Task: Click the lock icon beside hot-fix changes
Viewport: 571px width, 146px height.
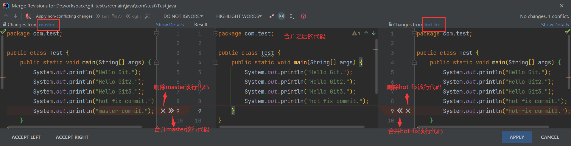Action: coord(390,24)
